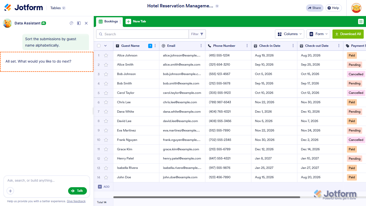
Task: Open the Tables product dropdown
Action: click(58, 8)
